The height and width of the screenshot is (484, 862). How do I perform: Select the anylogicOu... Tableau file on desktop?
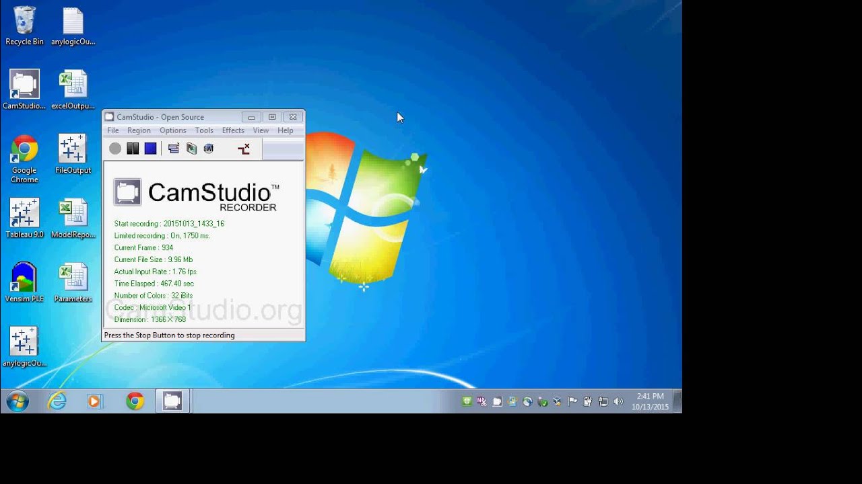[24, 347]
